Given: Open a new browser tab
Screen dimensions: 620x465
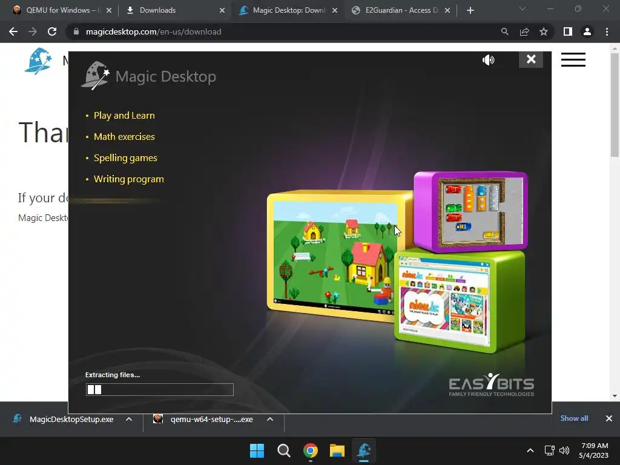Looking at the screenshot, I should [x=470, y=10].
